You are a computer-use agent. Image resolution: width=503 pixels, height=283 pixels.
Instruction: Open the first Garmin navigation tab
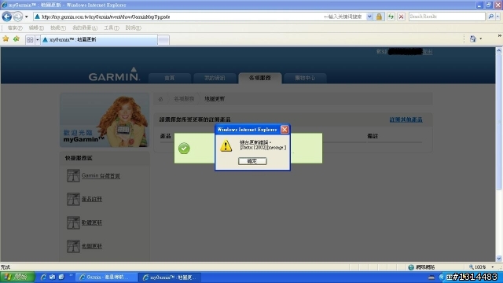pos(170,78)
